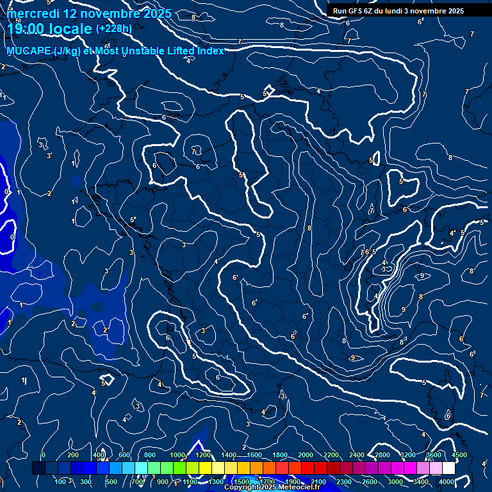Click the '1000' legend scale label

[177, 455]
